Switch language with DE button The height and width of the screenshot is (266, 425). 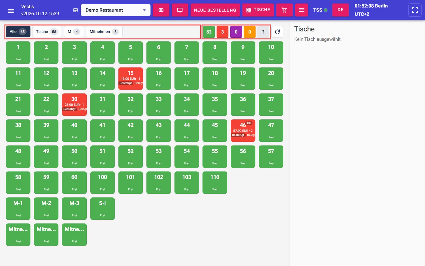[x=340, y=10]
